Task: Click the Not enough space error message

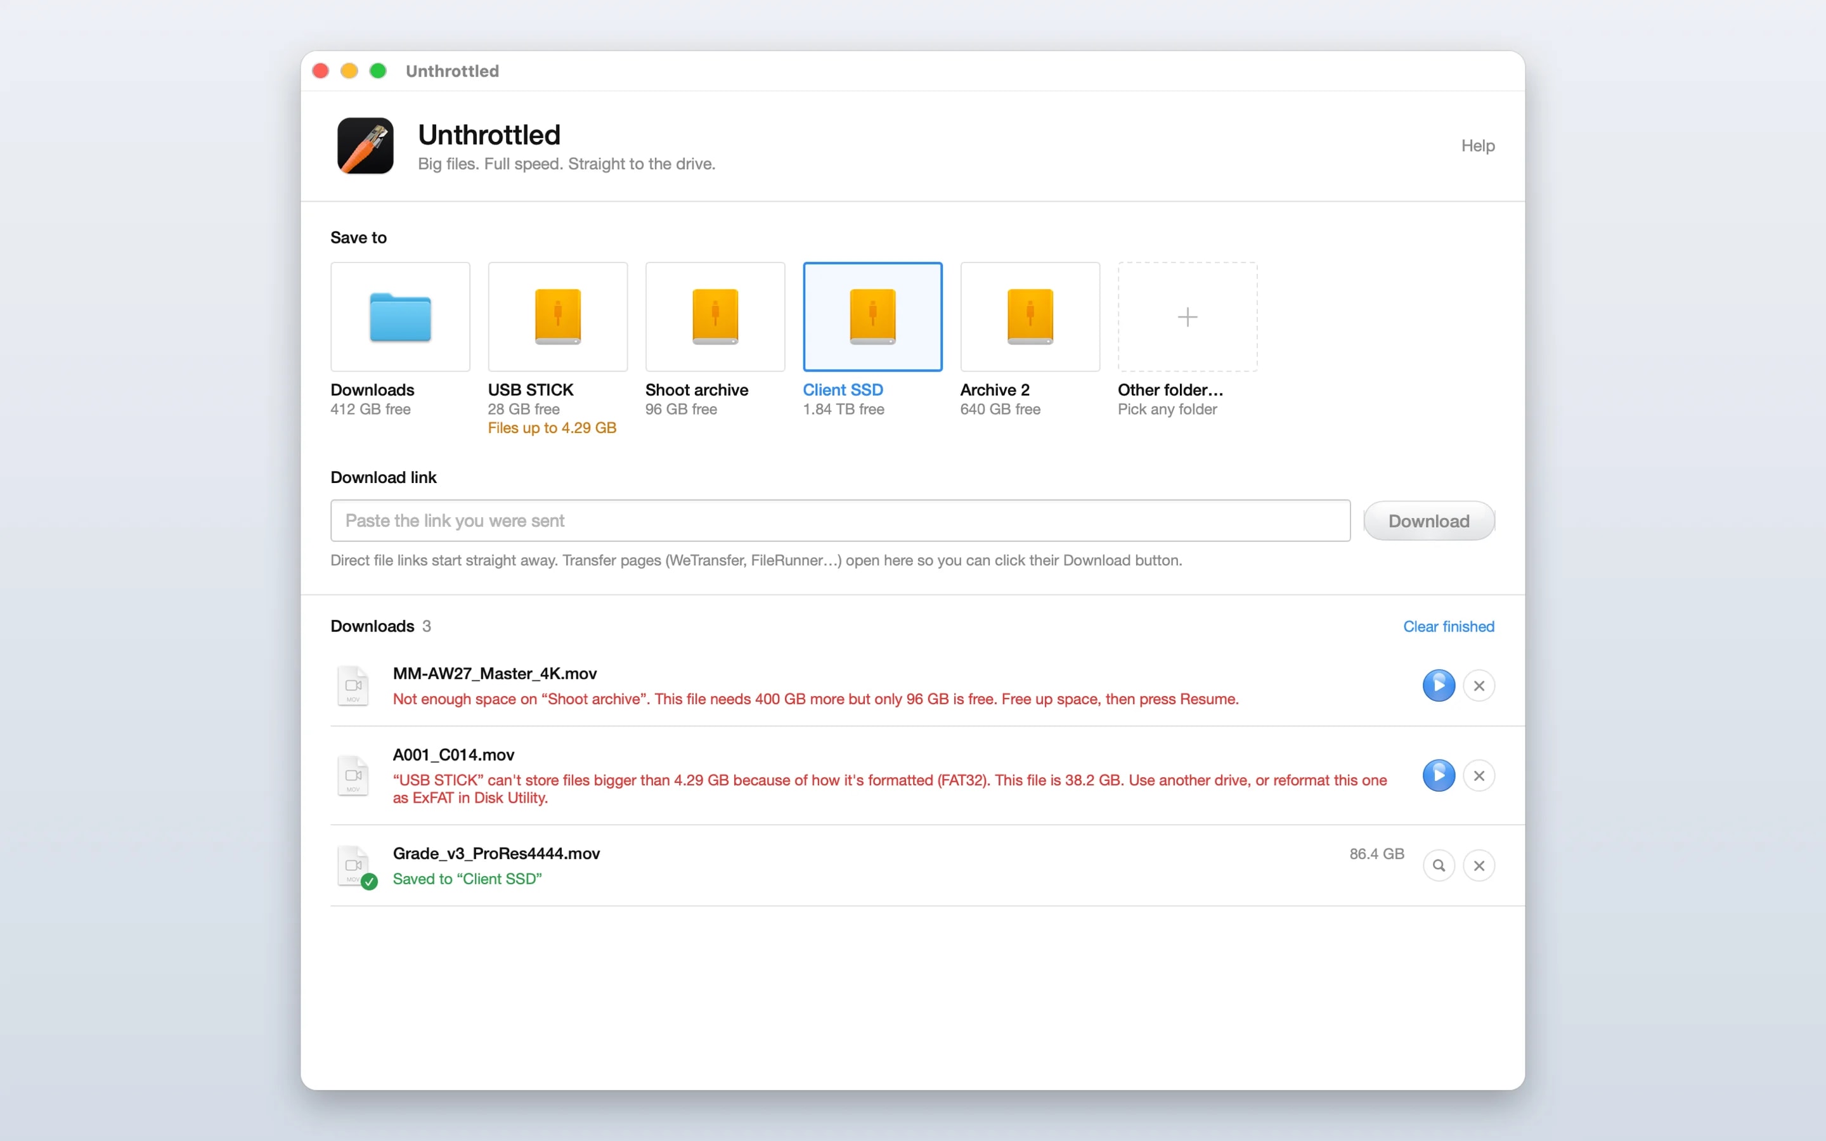Action: (x=815, y=699)
